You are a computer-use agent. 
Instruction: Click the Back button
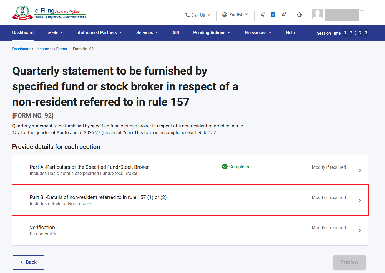pyautogui.click(x=28, y=262)
